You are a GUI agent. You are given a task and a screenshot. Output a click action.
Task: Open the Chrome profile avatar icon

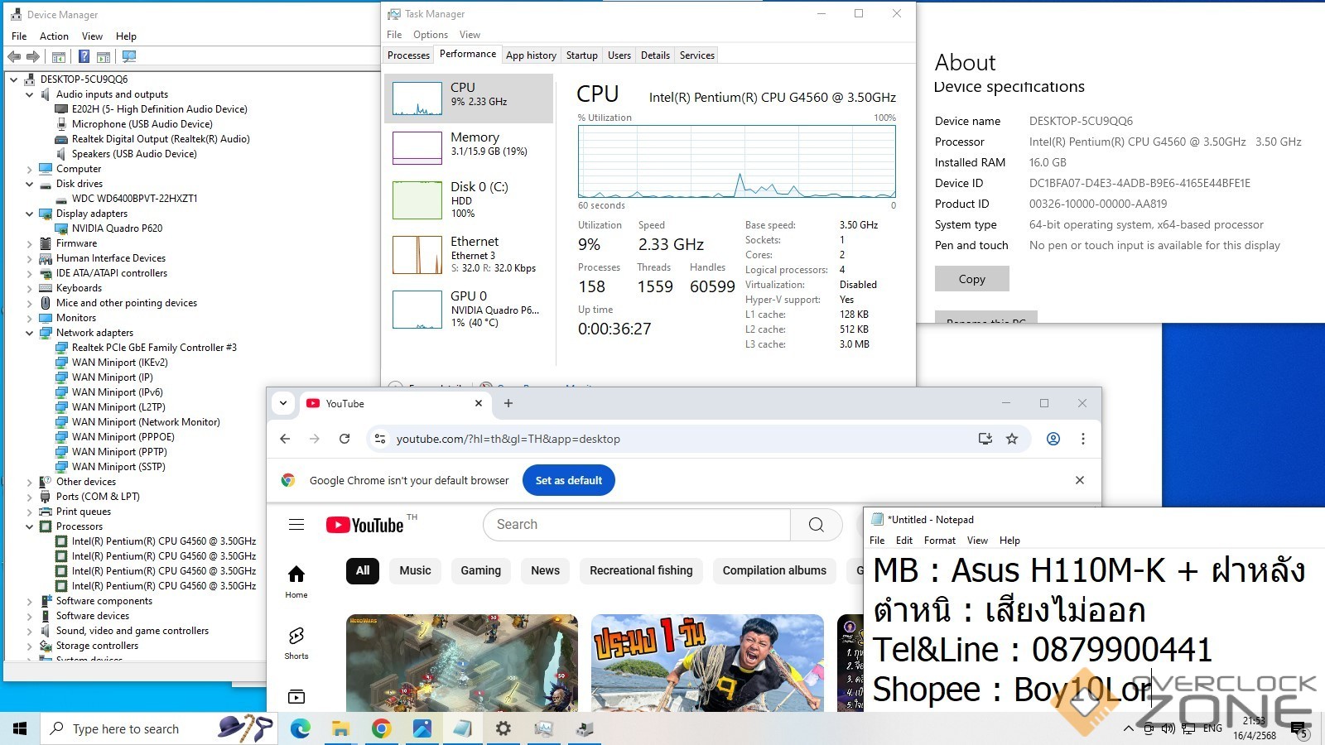[1053, 439]
